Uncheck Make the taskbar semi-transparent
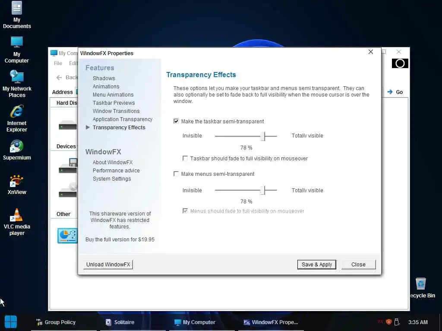The width and height of the screenshot is (442, 331). pyautogui.click(x=176, y=121)
